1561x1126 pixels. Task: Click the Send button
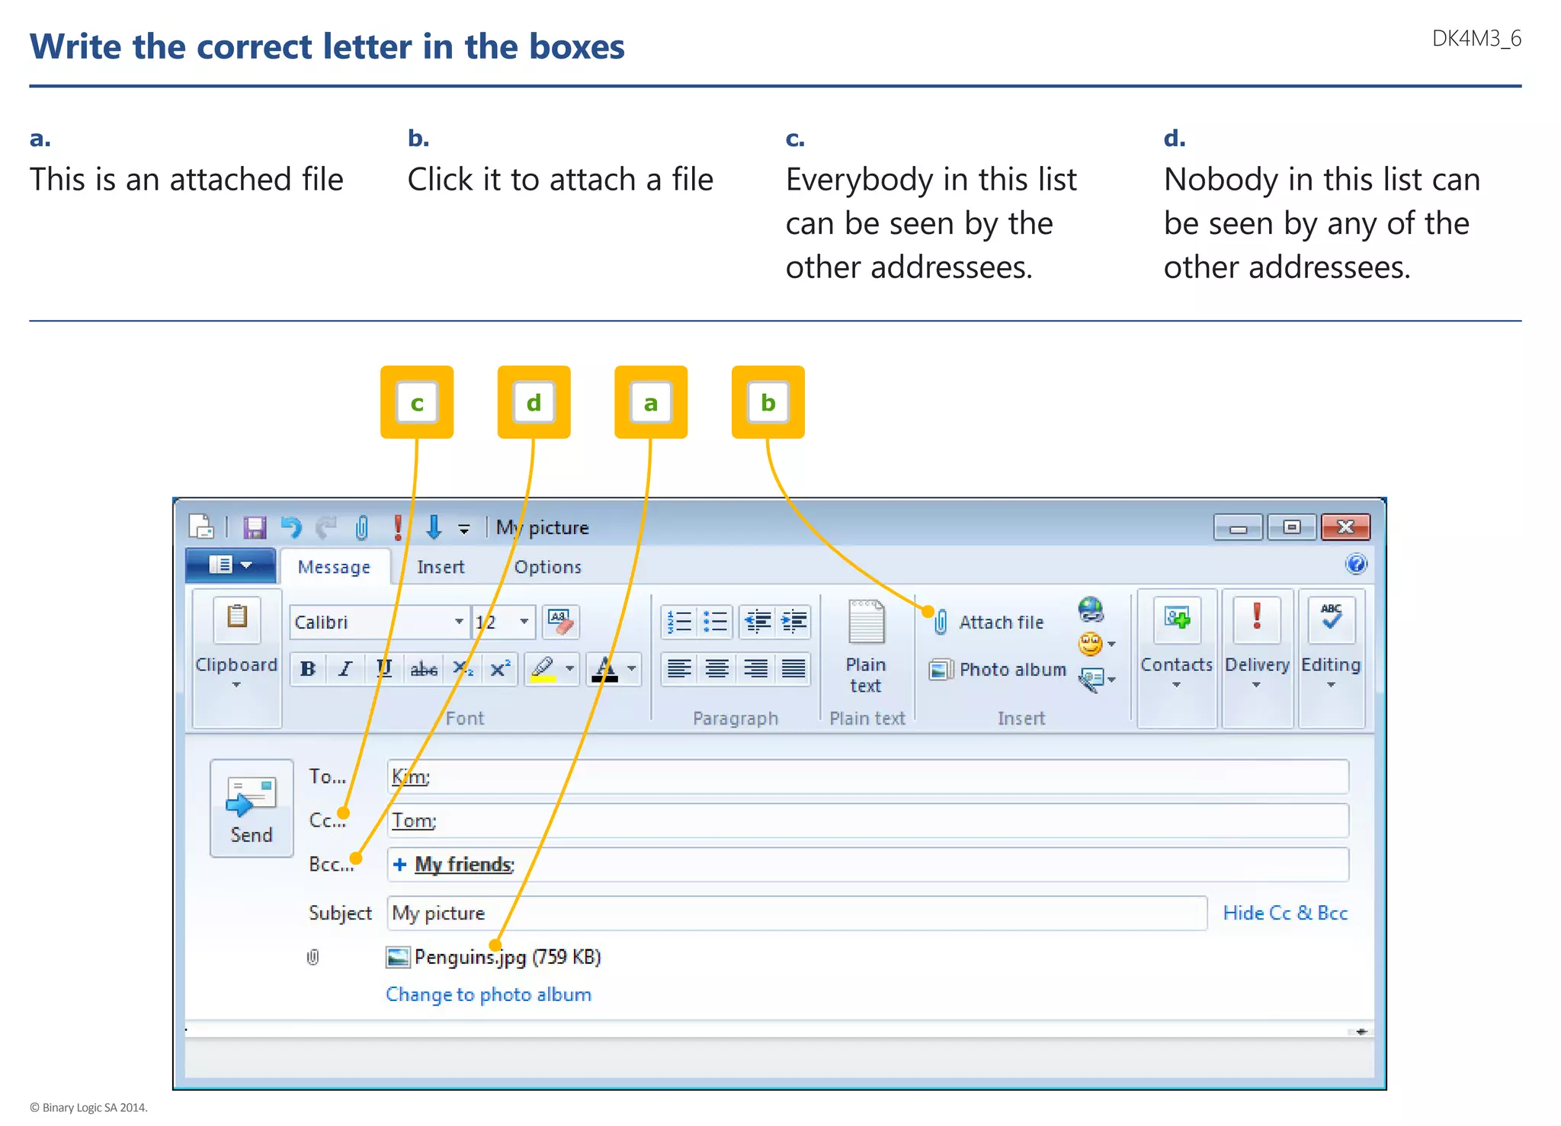click(252, 808)
